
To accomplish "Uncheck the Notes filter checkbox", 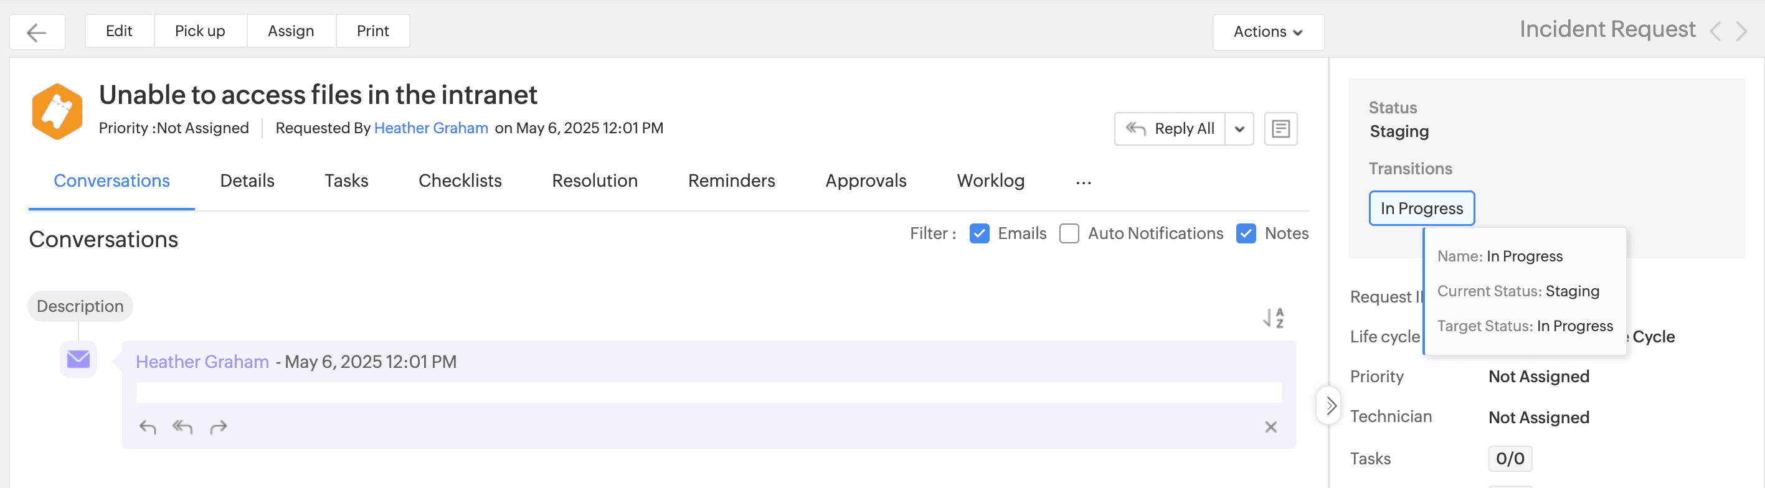I will point(1246,234).
